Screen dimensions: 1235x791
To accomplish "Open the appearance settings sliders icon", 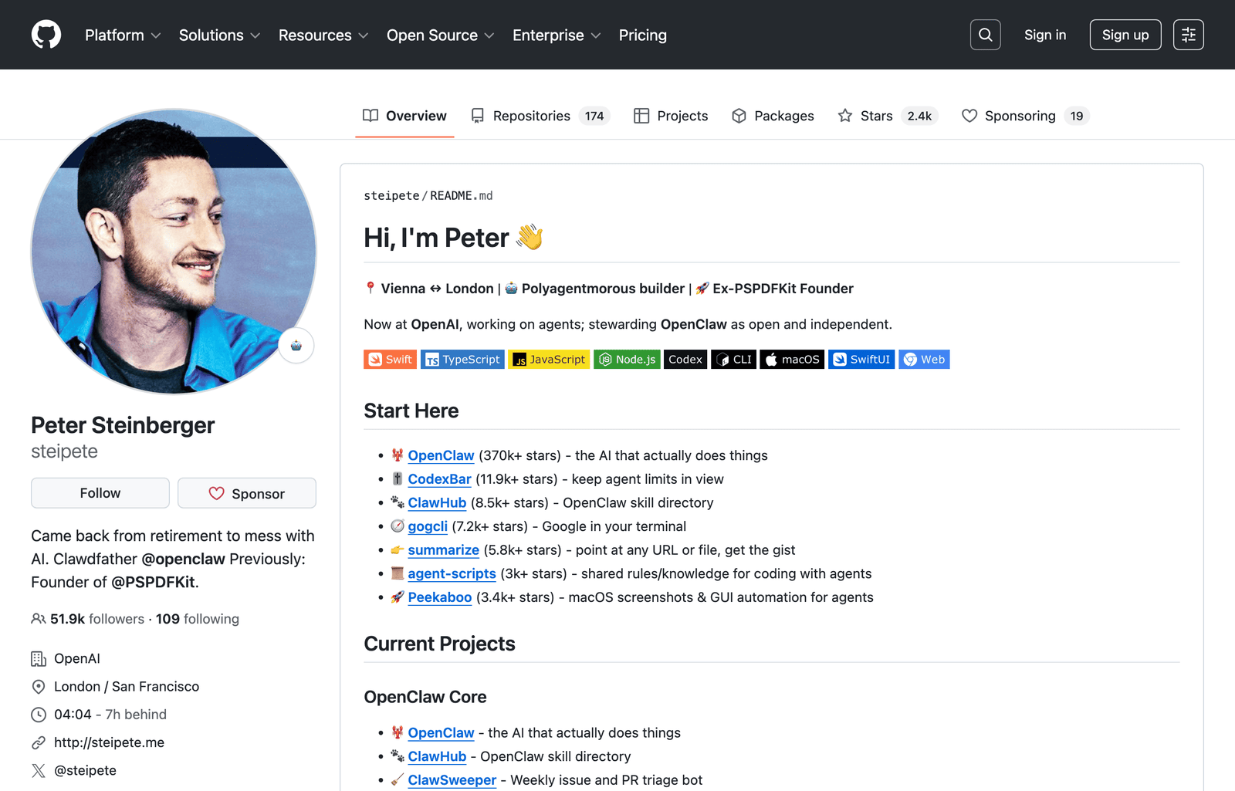I will pos(1188,35).
